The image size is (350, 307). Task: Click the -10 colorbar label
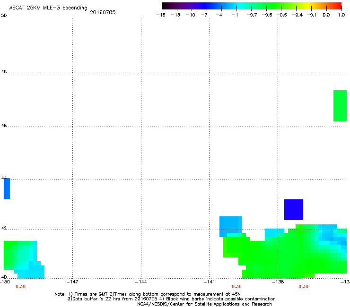[x=191, y=15]
